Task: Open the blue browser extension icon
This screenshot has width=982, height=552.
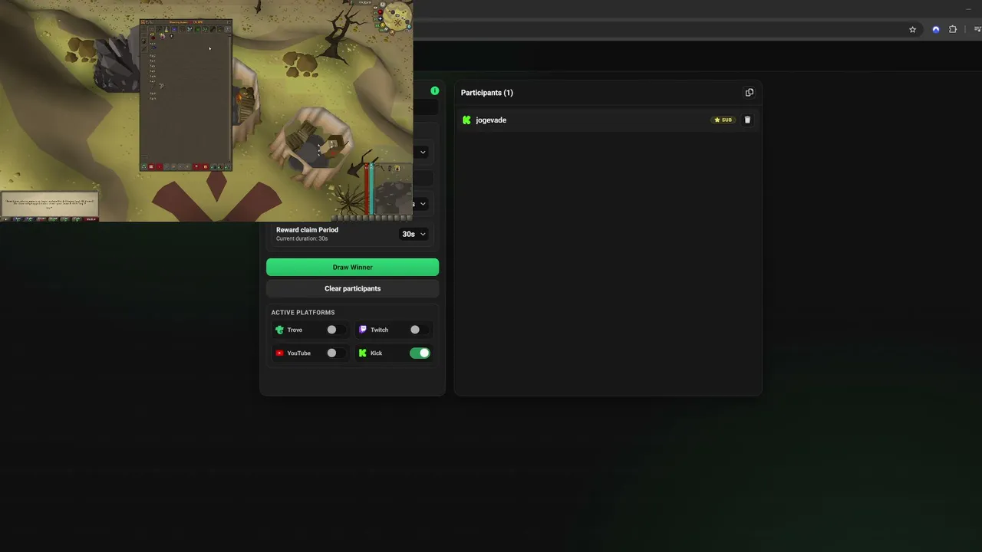Action: (935, 30)
